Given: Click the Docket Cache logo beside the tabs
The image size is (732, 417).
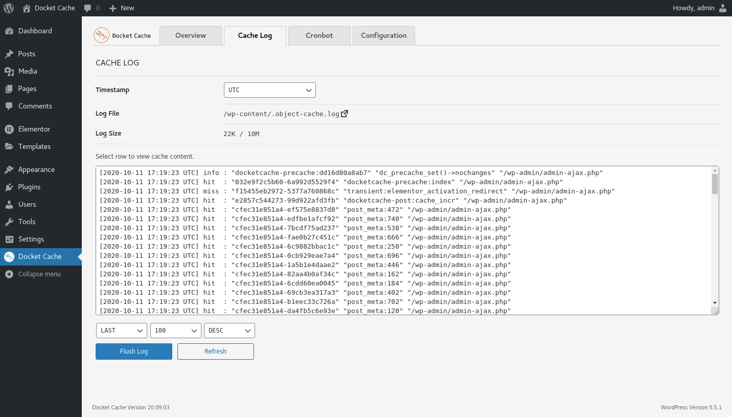Looking at the screenshot, I should coord(100,35).
